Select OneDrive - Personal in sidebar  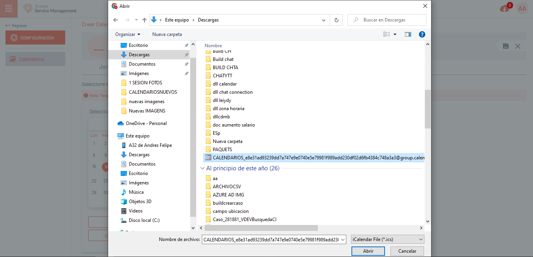(146, 123)
